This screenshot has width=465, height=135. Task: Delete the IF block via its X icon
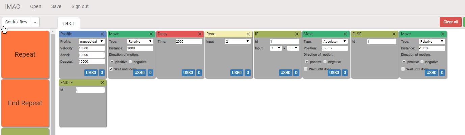pyautogui.click(x=297, y=34)
